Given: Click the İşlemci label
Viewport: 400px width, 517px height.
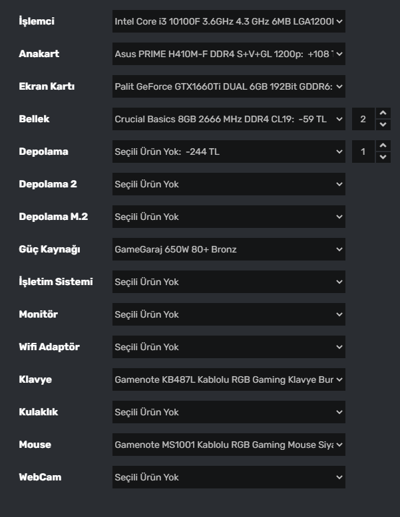Looking at the screenshot, I should click(x=37, y=21).
